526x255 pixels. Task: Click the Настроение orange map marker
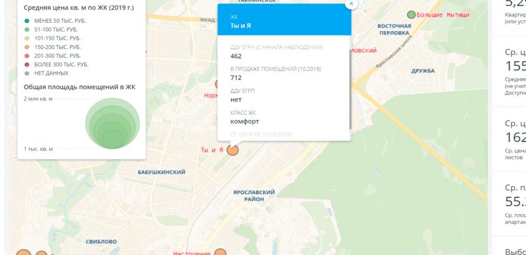(220, 253)
